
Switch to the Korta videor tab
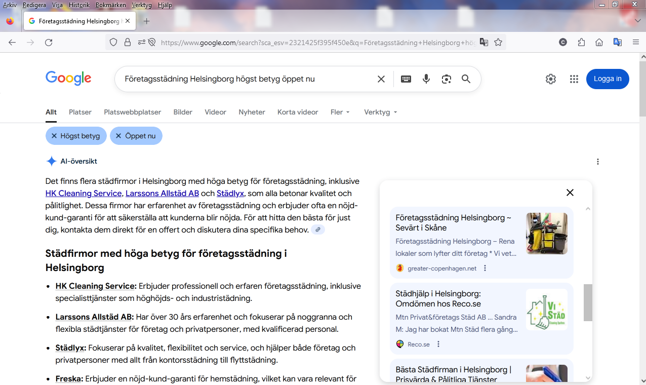tap(298, 112)
